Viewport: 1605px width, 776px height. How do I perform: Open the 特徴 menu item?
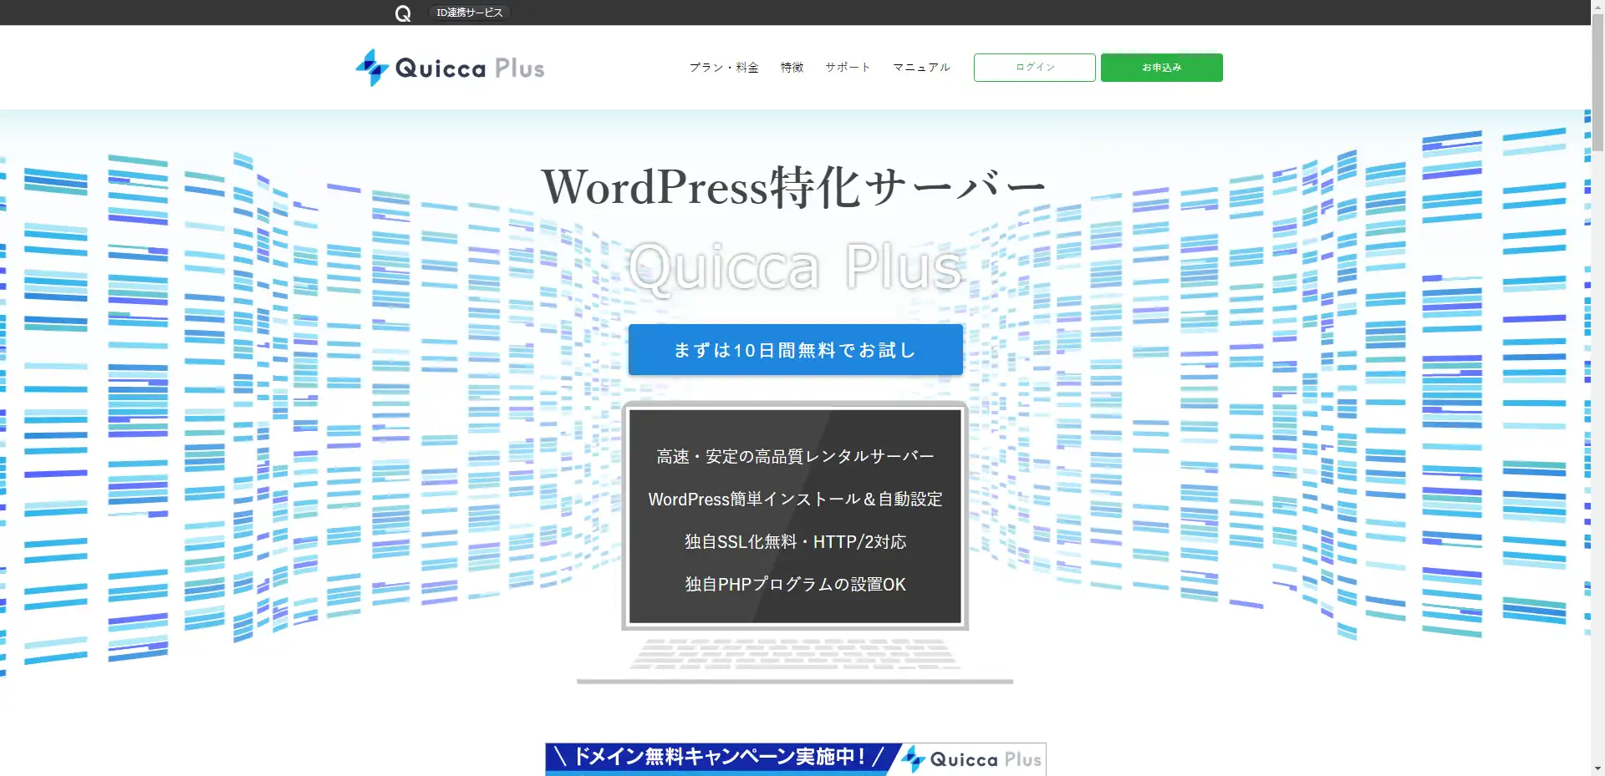[x=792, y=68]
